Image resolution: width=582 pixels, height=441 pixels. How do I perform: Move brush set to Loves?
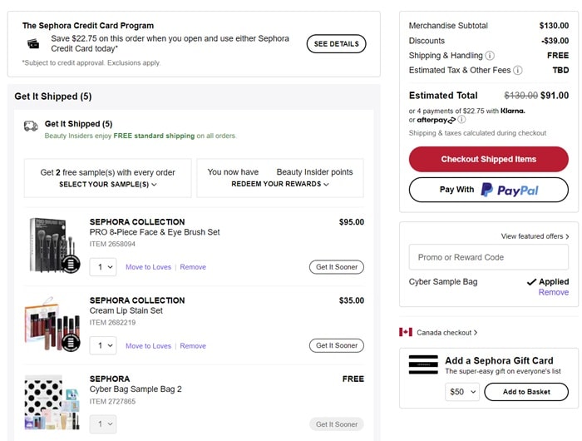click(x=148, y=267)
